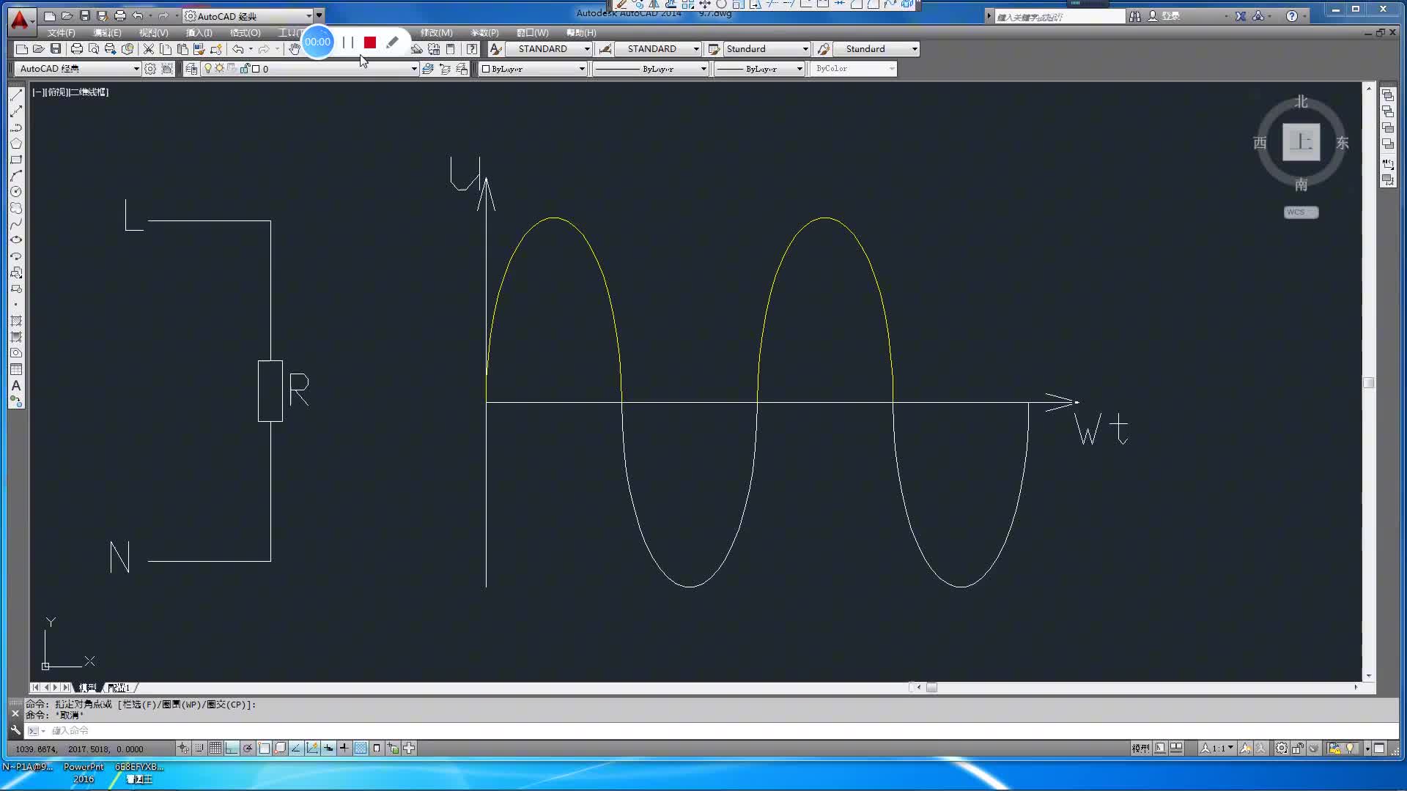Viewport: 1407px width, 791px height.
Task: Toggle Grid Display in status bar
Action: click(215, 749)
